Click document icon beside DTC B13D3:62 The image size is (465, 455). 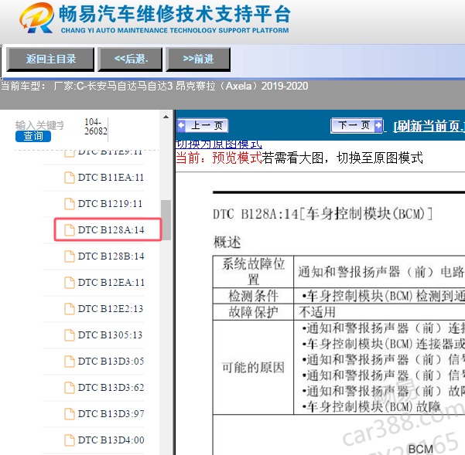coord(70,388)
